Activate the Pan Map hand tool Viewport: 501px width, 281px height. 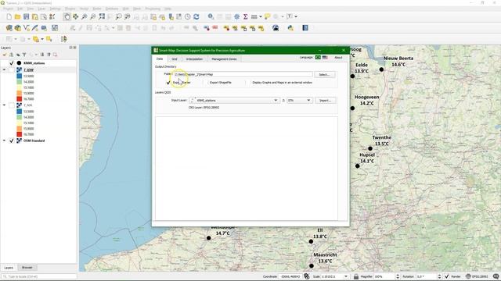(x=67, y=16)
